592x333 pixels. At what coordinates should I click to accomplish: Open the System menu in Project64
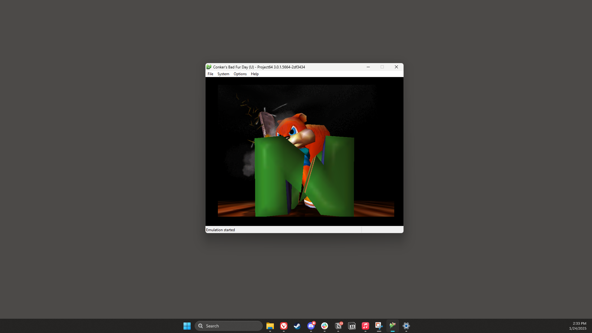(x=223, y=74)
